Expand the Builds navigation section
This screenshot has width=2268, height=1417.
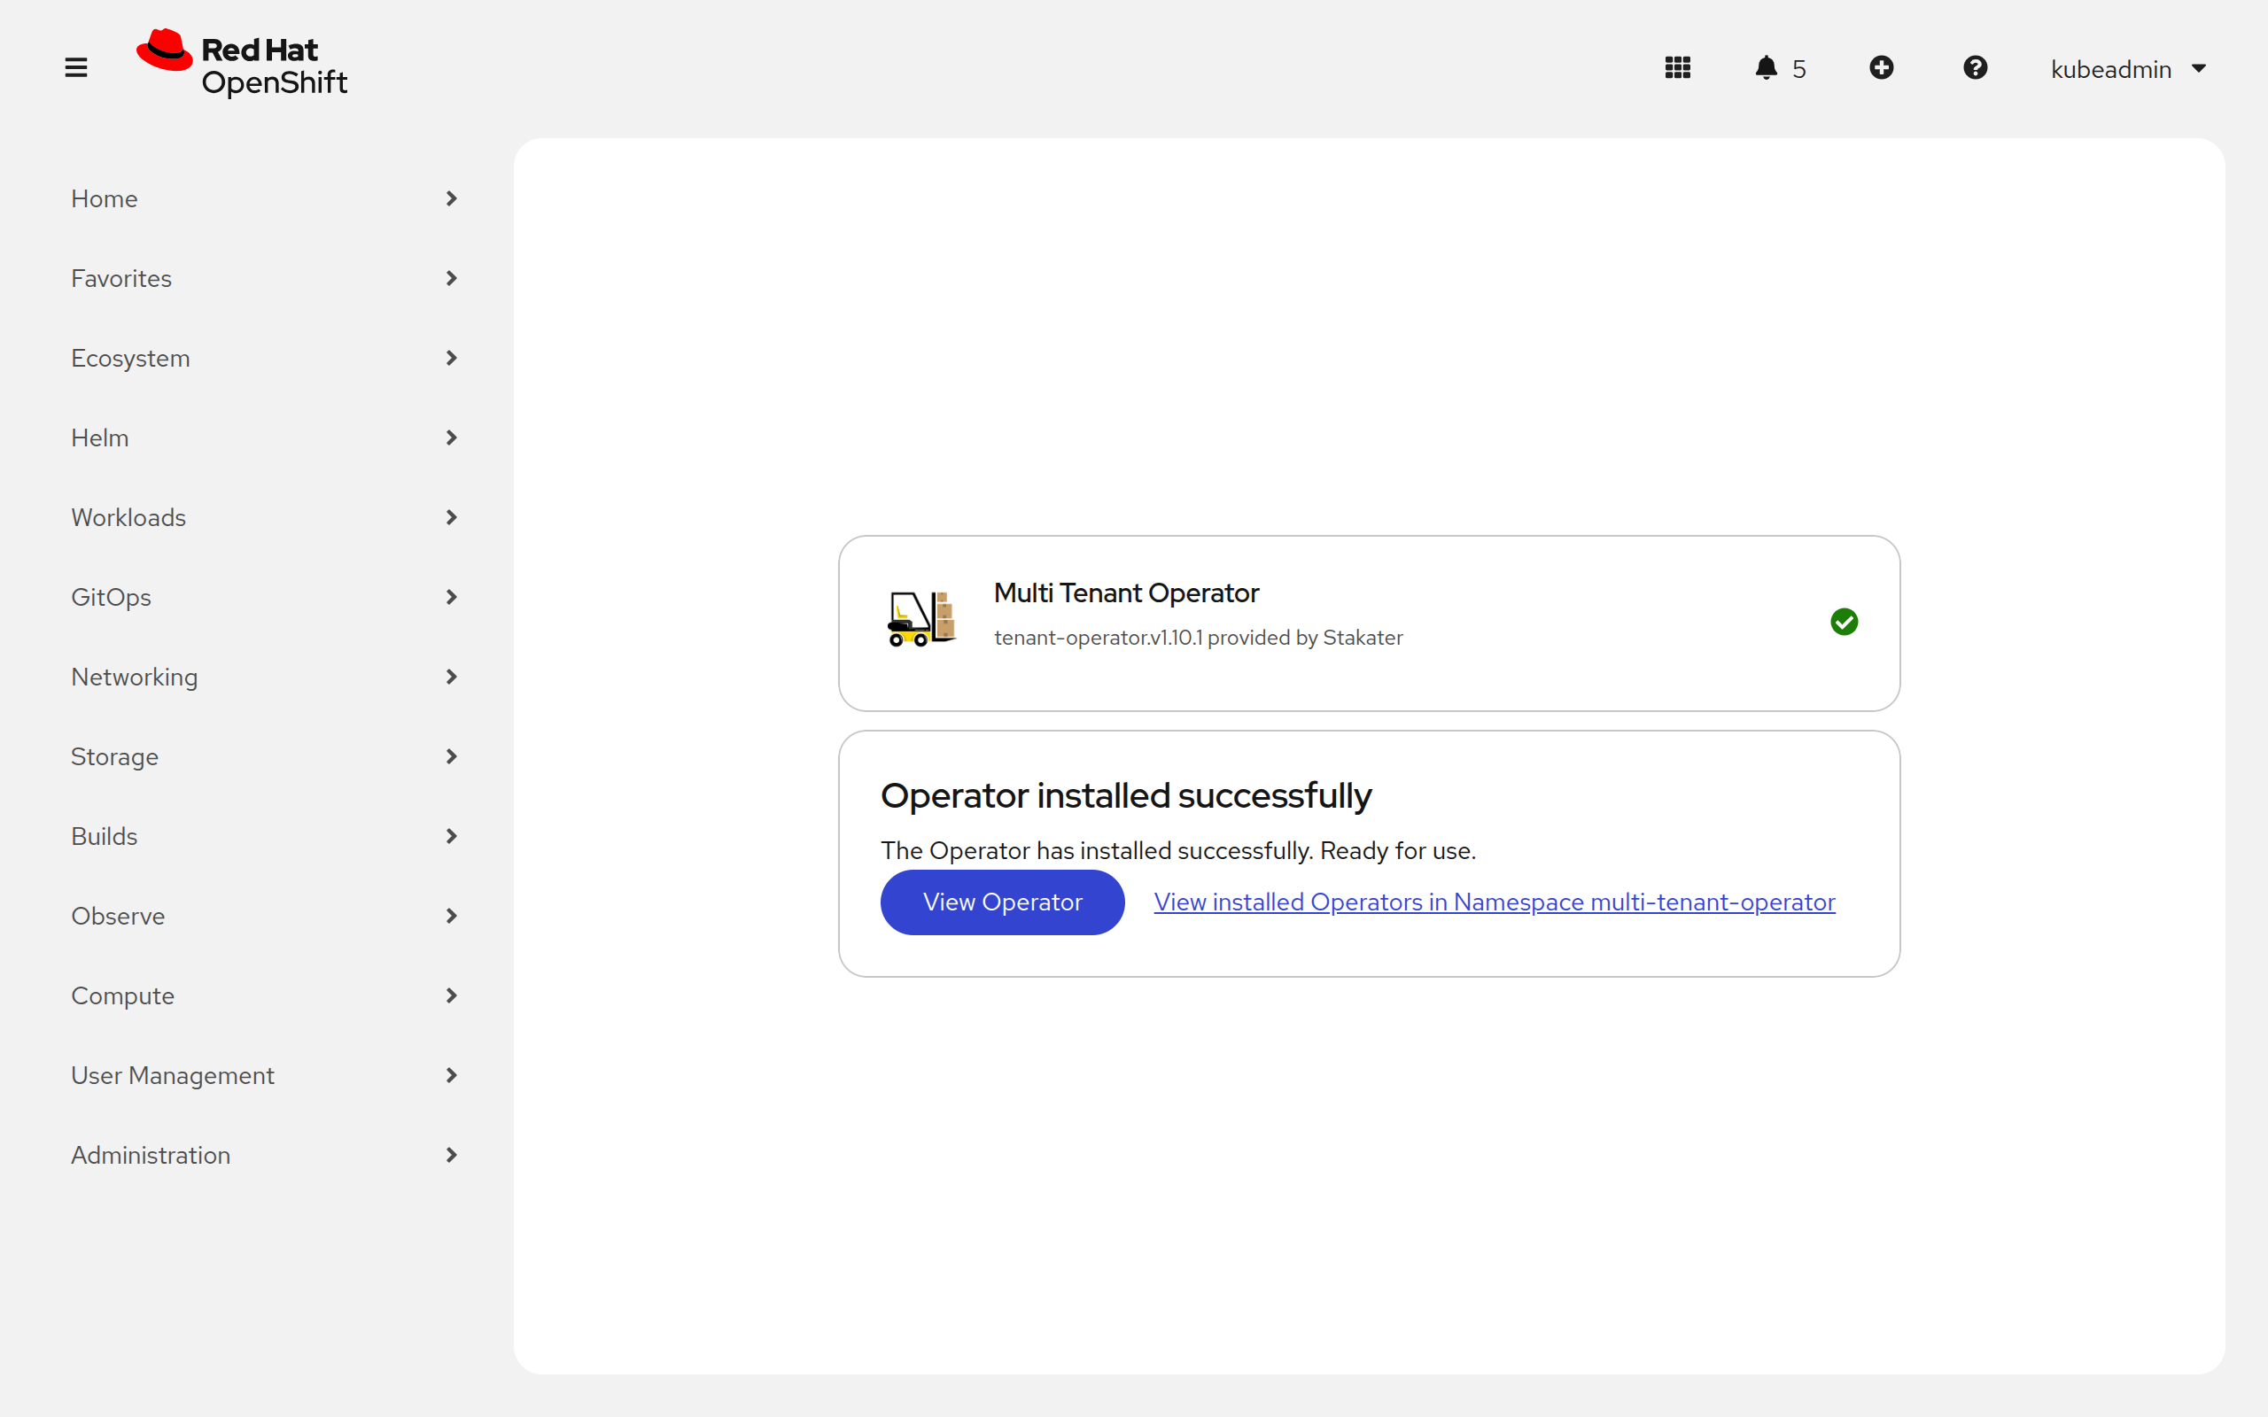click(265, 836)
